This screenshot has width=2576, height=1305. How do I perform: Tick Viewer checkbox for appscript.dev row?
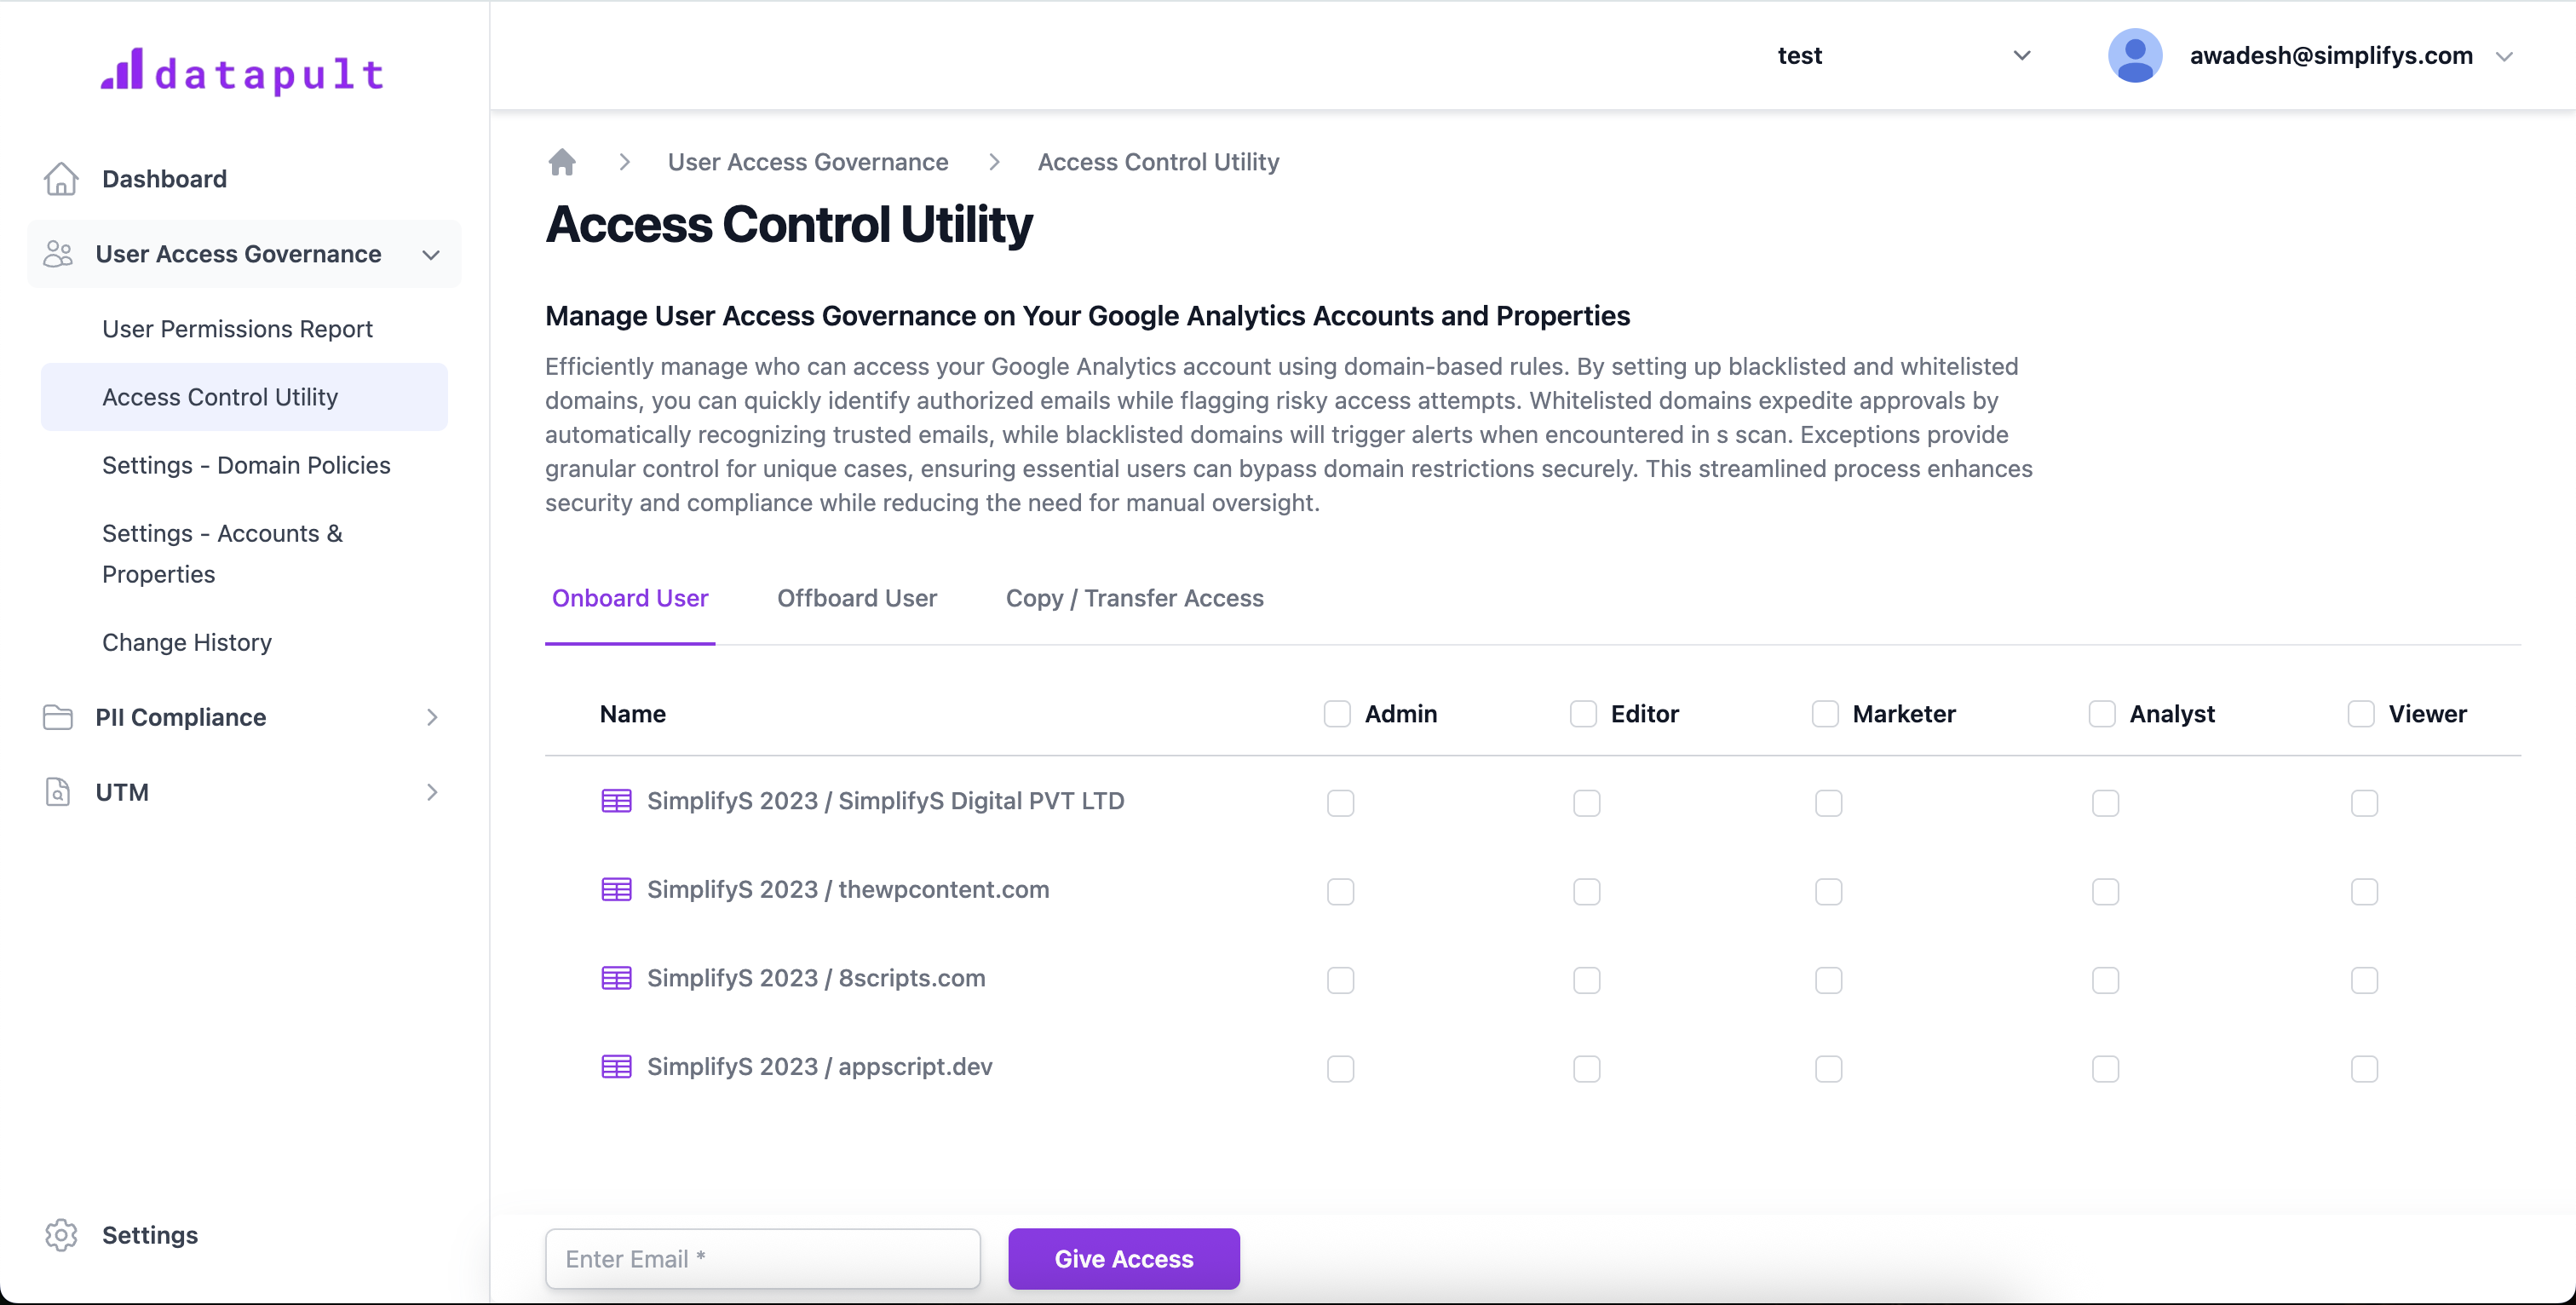[x=2364, y=1069]
